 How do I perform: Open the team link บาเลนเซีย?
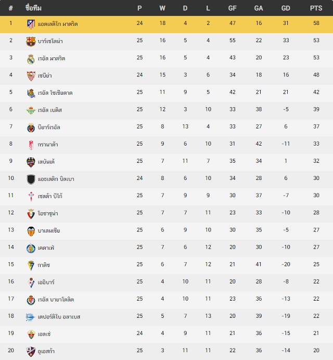[49, 230]
